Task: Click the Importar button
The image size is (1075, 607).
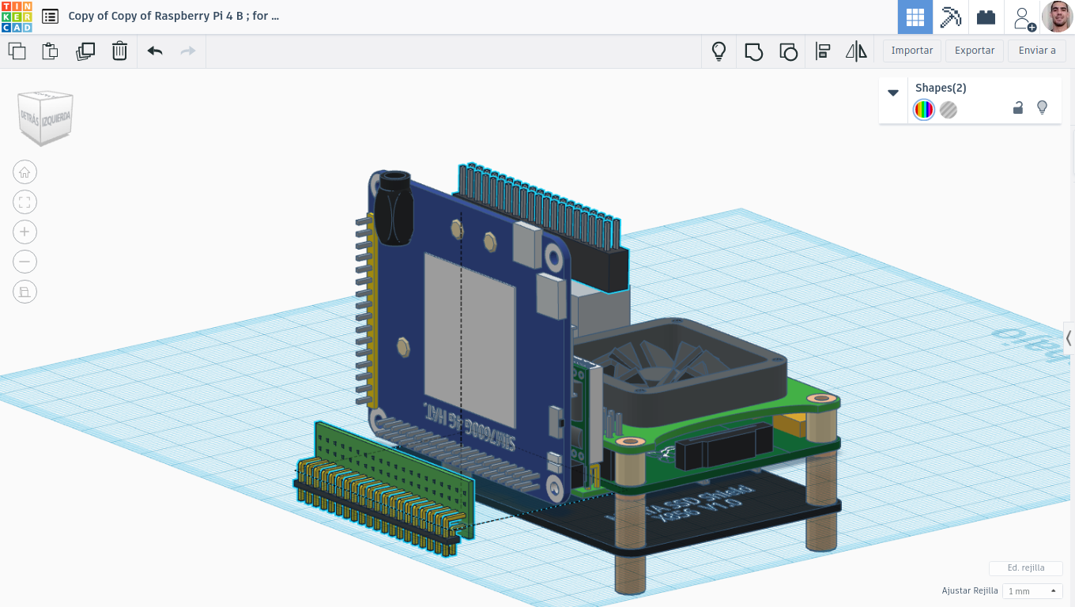Action: click(912, 51)
